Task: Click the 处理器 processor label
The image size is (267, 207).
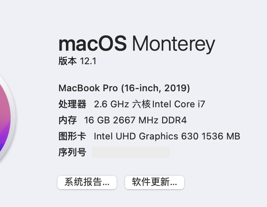Action: 72,104
